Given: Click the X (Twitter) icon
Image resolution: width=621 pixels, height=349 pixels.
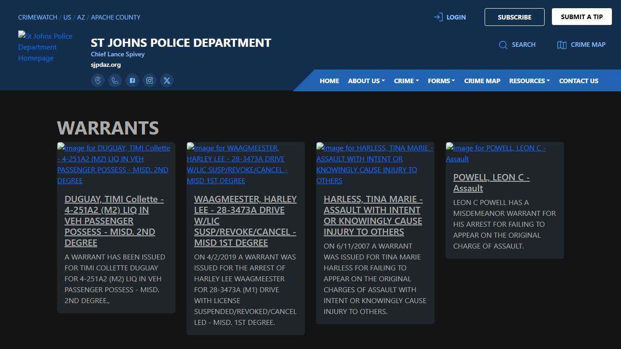Looking at the screenshot, I should click(167, 80).
